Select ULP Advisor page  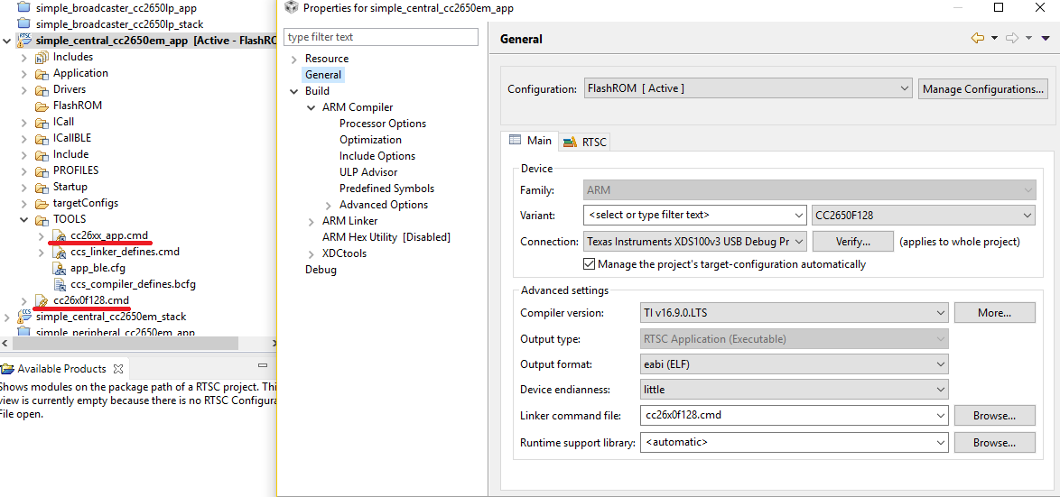[368, 172]
